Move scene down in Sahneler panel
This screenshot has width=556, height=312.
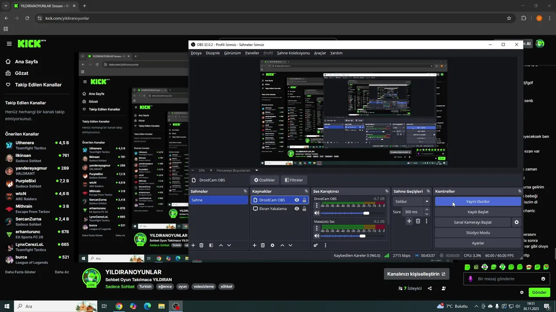click(229, 245)
